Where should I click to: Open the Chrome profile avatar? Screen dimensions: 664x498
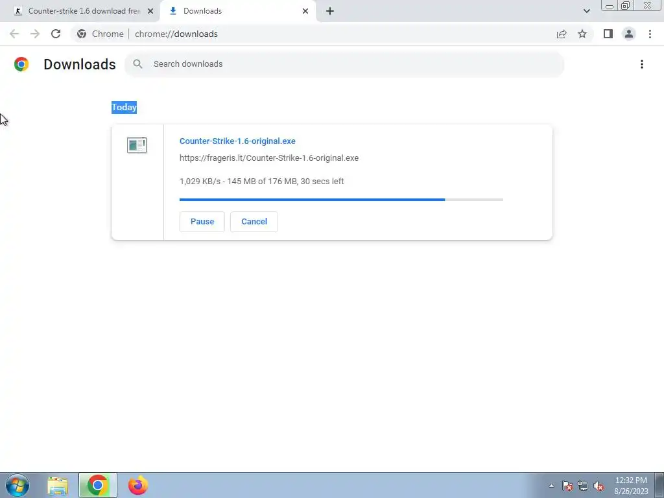629,34
